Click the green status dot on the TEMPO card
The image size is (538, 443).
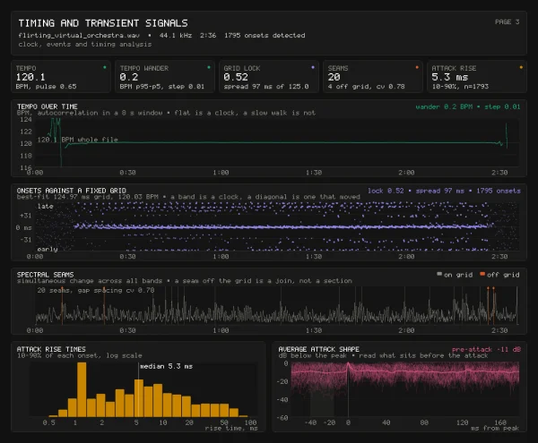[105, 67]
